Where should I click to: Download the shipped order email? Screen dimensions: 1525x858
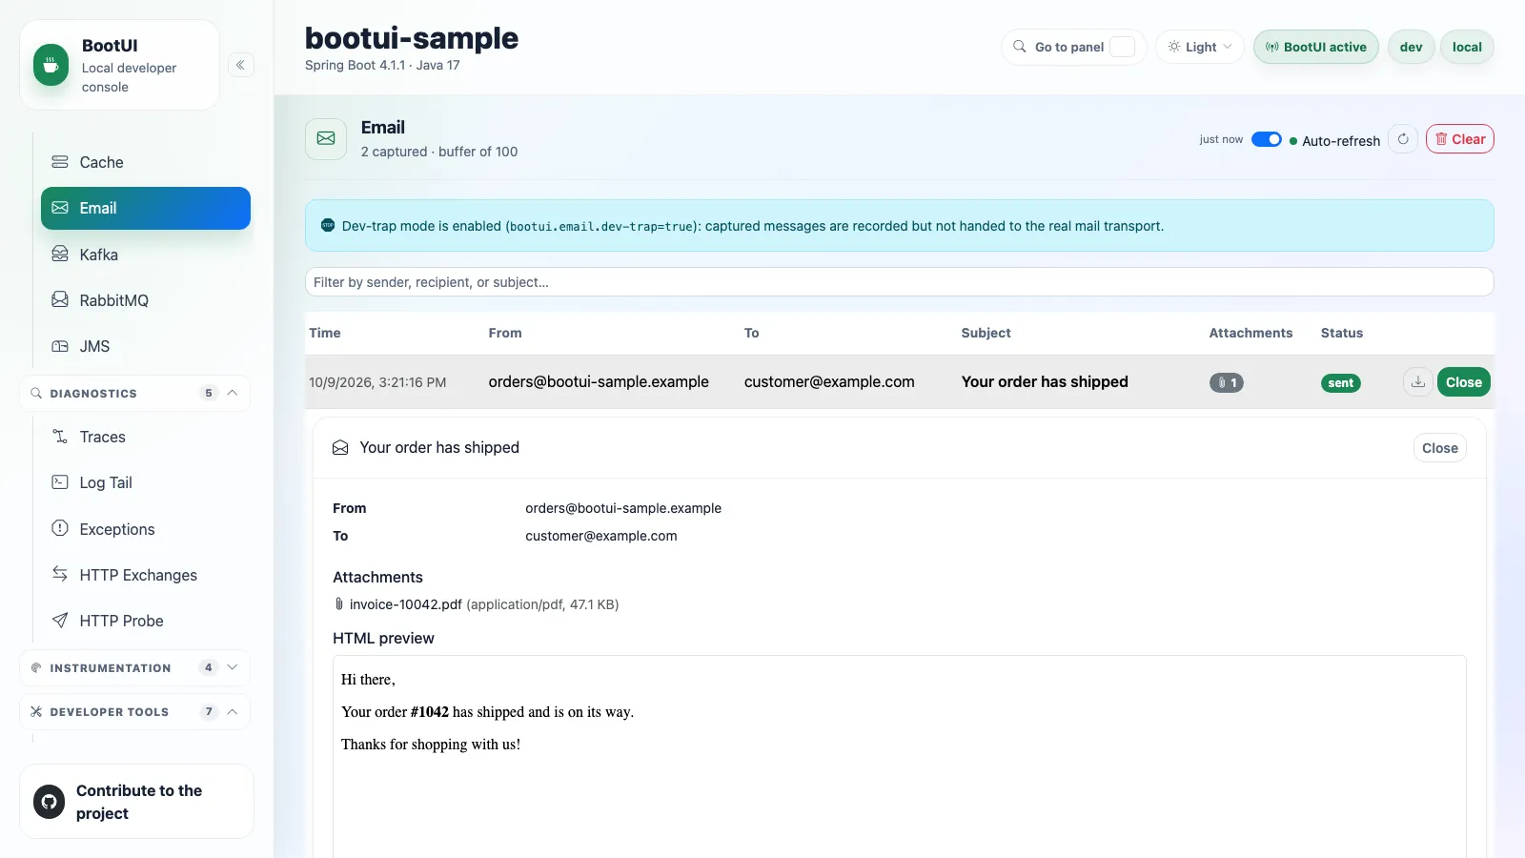pyautogui.click(x=1418, y=382)
